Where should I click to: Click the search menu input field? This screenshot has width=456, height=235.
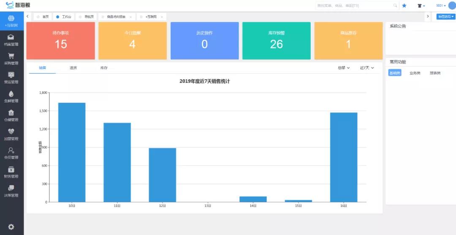click(x=354, y=6)
